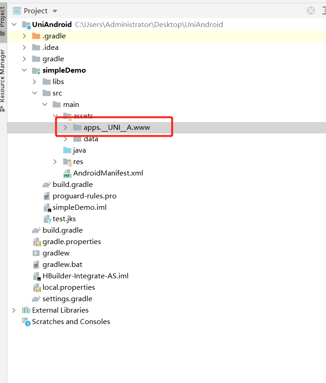The height and width of the screenshot is (383, 326).
Task: Collapse the UniAndroid root node
Action: pos(14,24)
